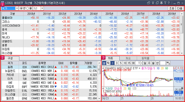Open the chart interval number dropdown

point(142,63)
